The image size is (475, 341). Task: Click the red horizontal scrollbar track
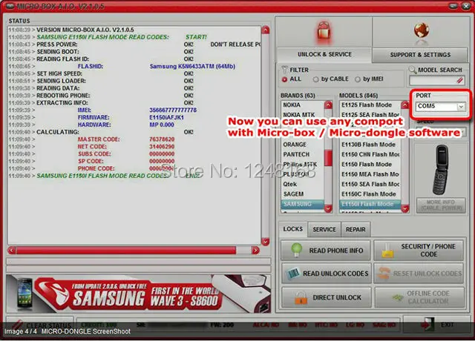126,251
